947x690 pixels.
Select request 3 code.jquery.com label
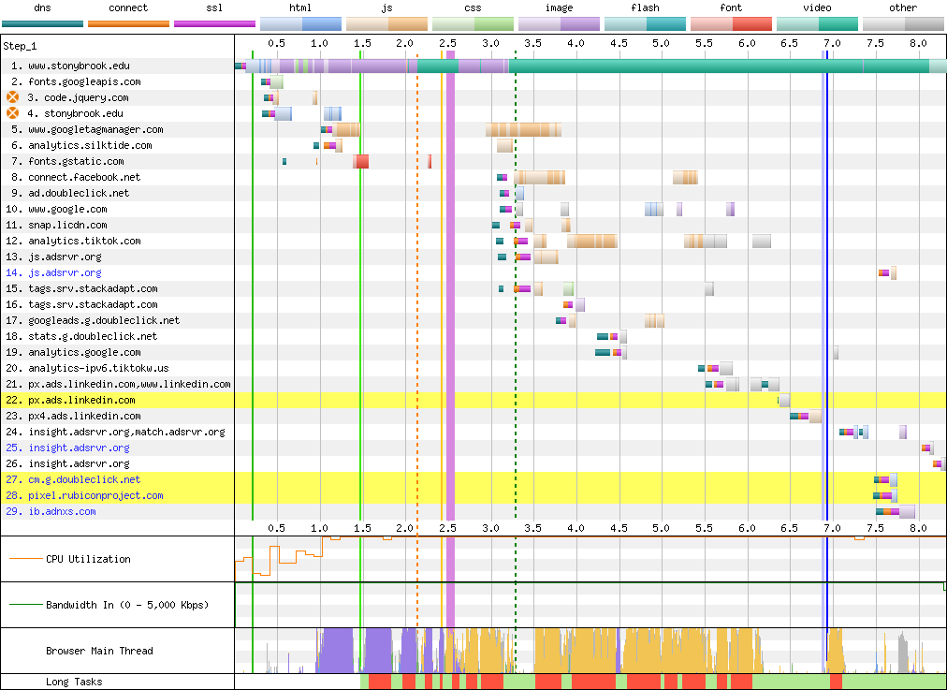78,97
